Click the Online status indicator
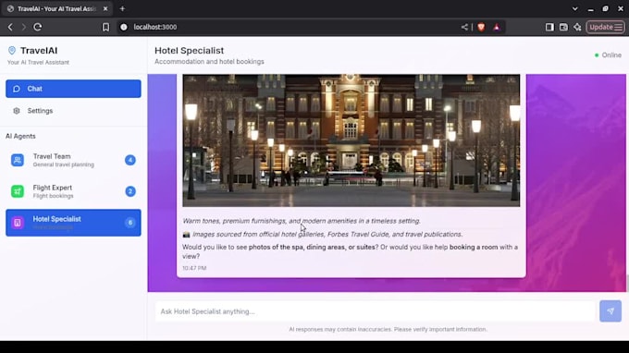Screen dimensions: 629x353 (608, 55)
